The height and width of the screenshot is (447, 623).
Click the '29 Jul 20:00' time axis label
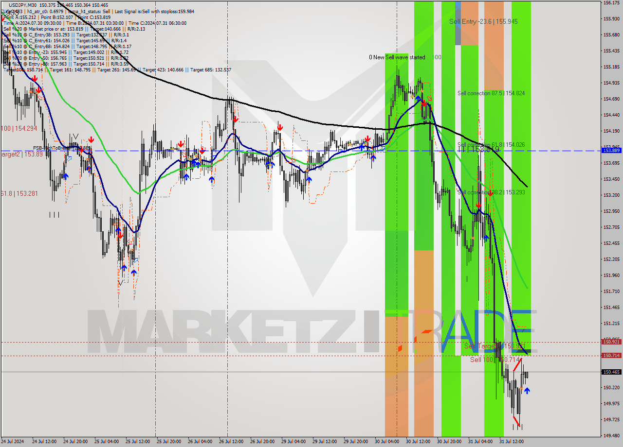tap(356, 442)
